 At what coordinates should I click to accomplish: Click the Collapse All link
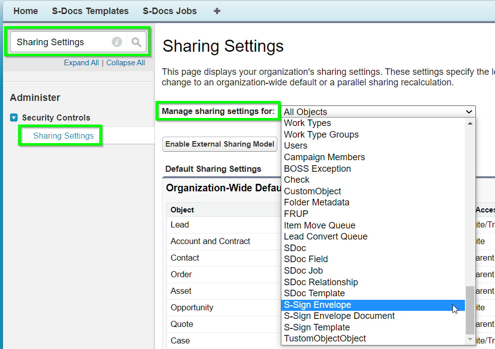pos(126,63)
